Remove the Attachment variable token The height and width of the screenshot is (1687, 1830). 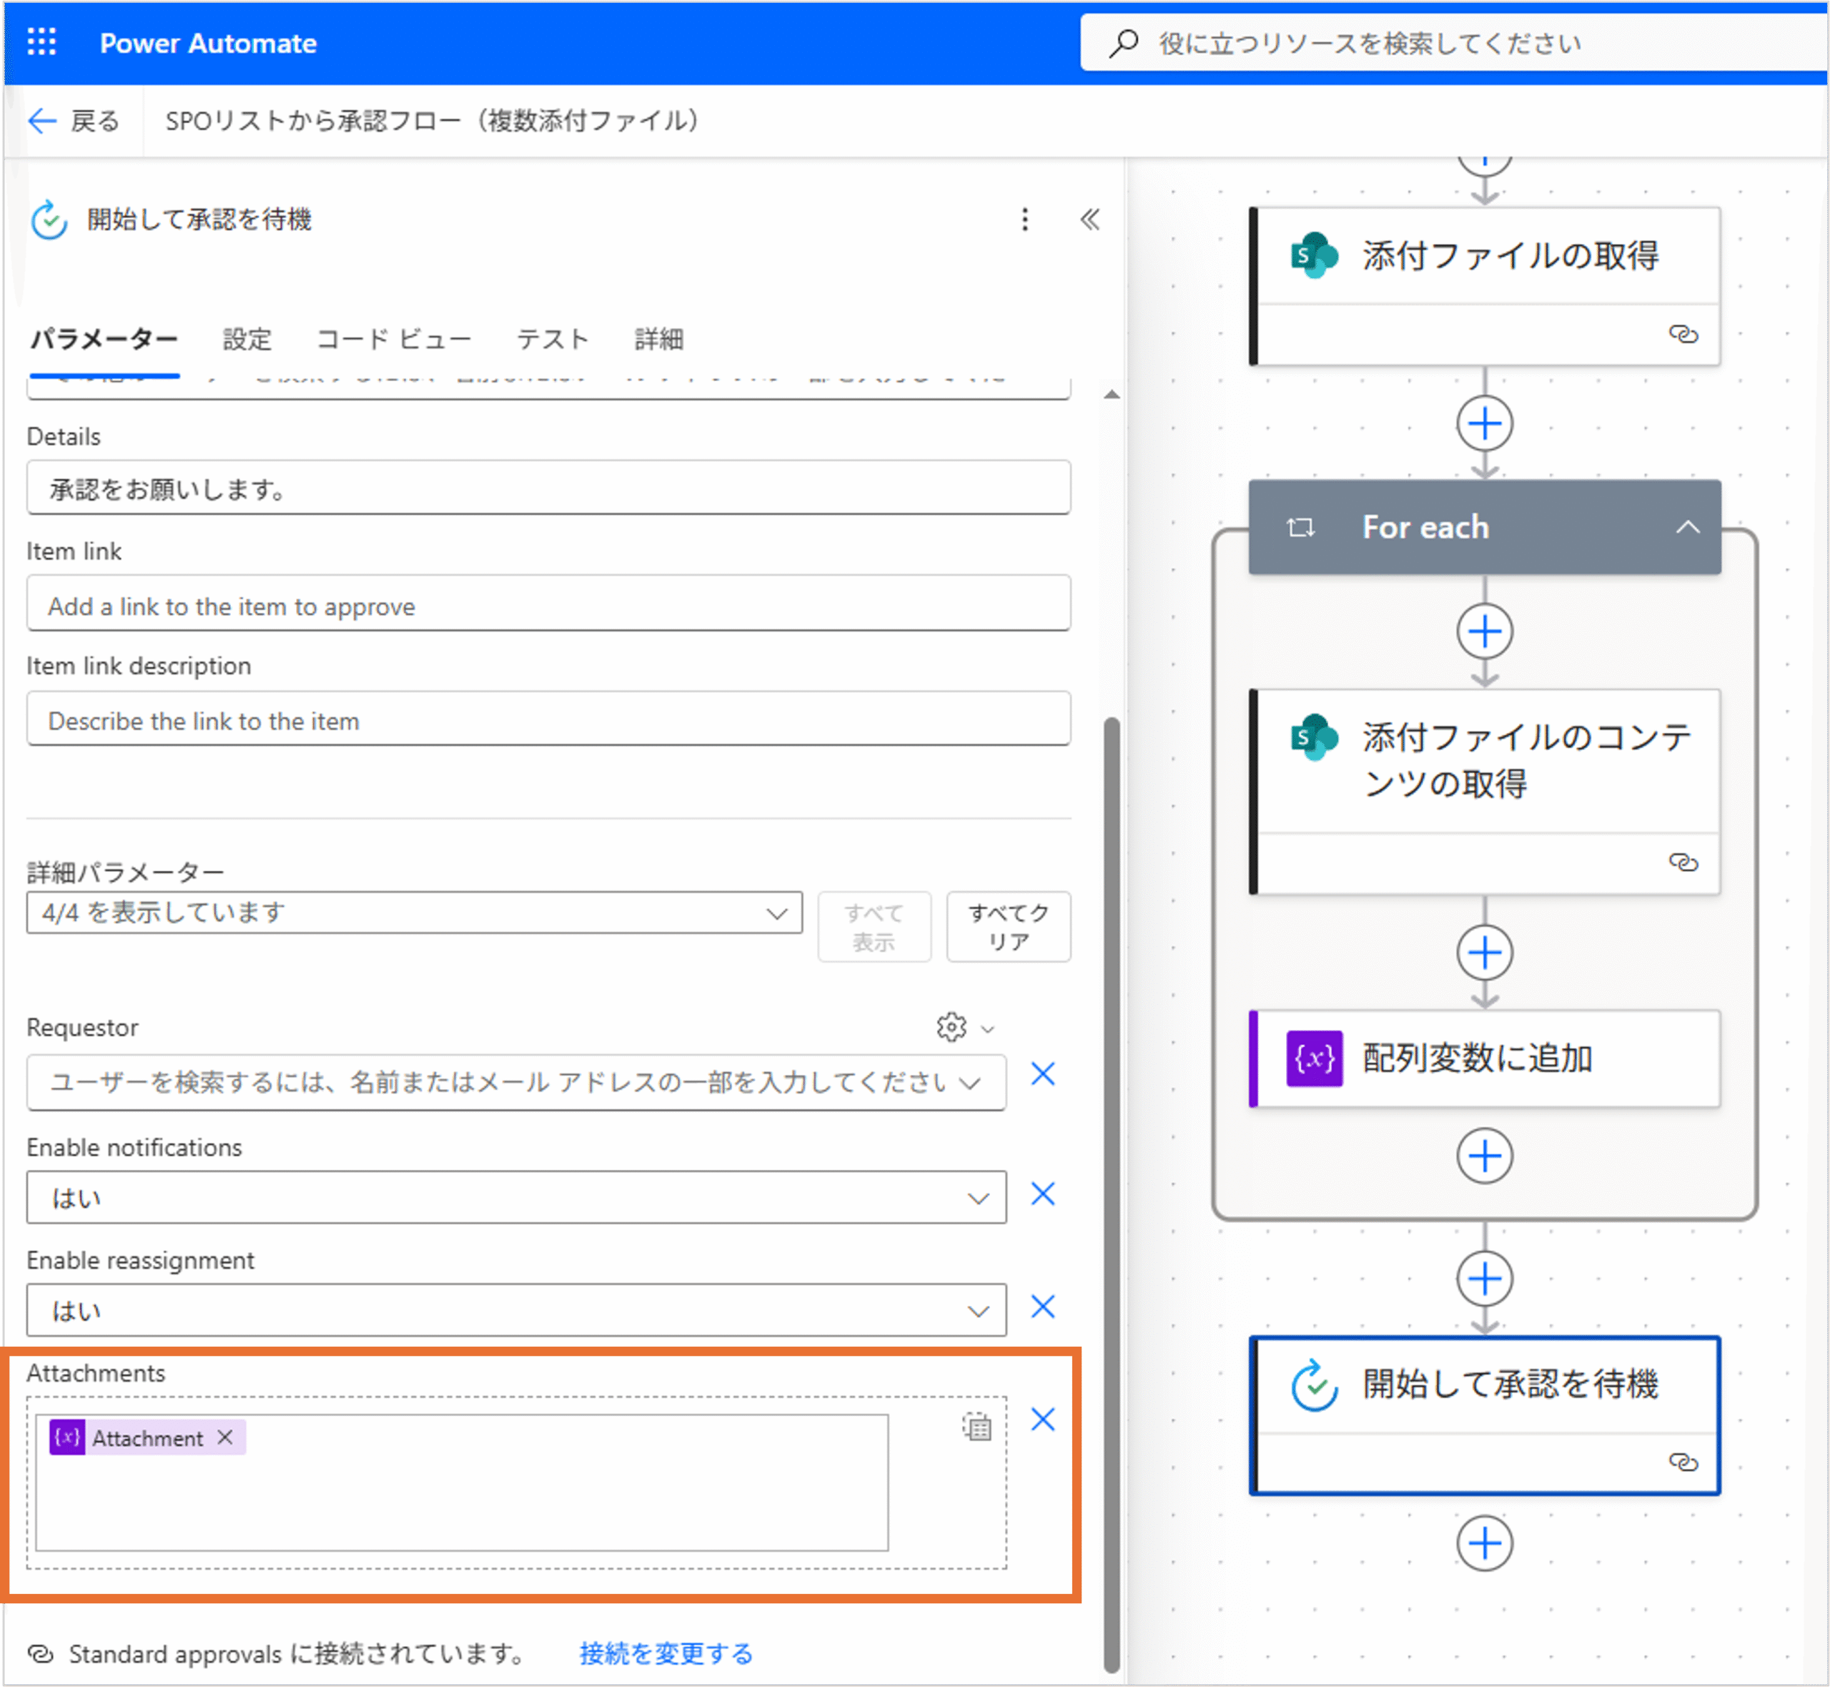point(225,1437)
